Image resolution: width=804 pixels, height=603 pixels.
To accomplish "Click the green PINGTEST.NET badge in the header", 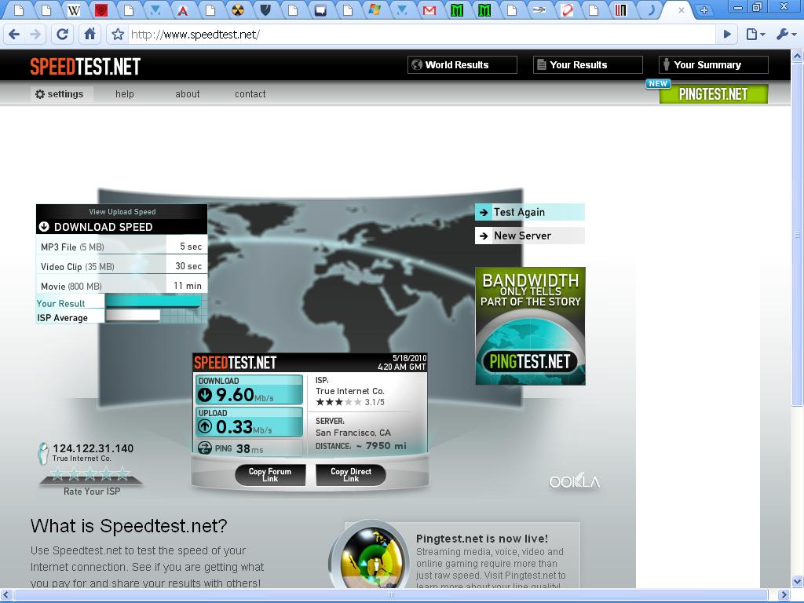I will point(713,94).
